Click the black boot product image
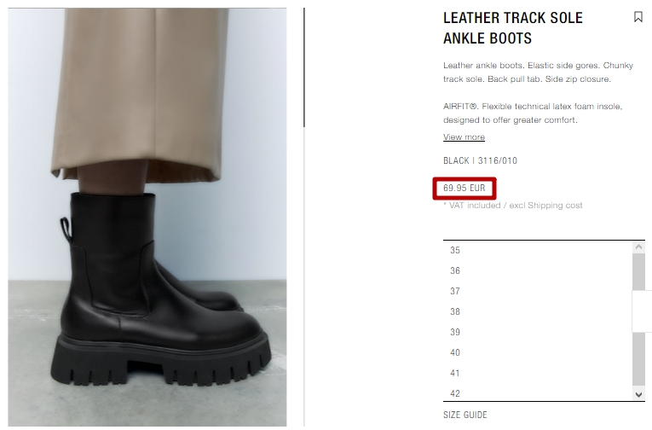This screenshot has width=652, height=430. [x=147, y=217]
